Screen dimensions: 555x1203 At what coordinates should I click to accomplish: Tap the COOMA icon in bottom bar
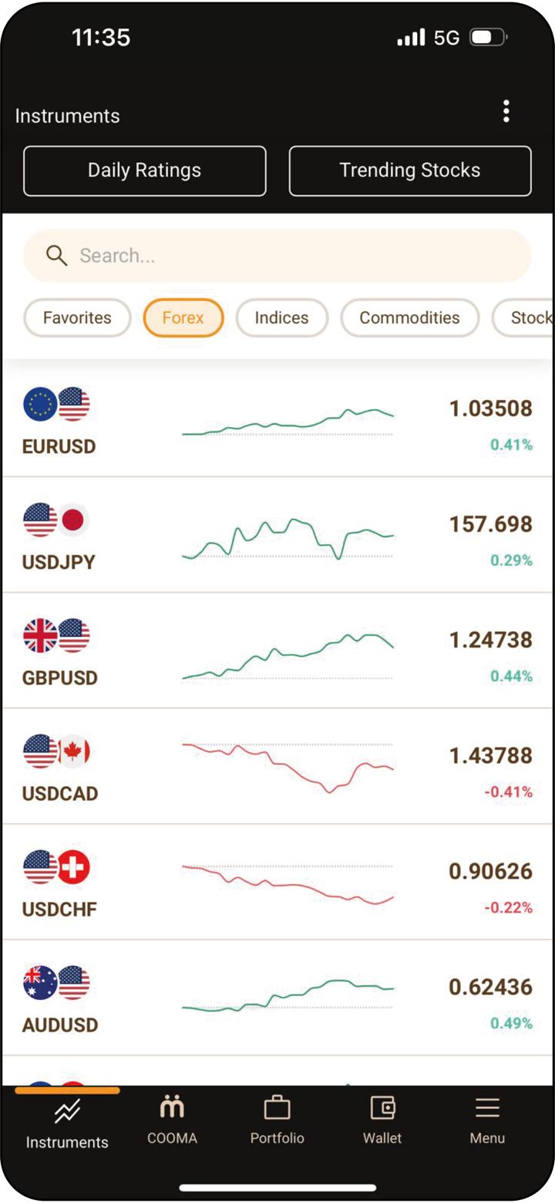coord(172,1109)
